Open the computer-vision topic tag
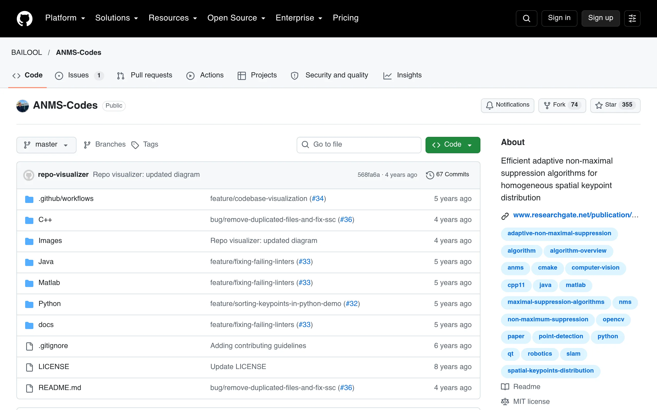This screenshot has height=410, width=657. tap(595, 268)
